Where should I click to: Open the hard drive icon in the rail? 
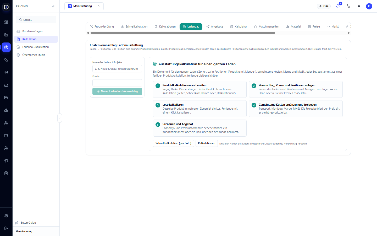[6, 85]
